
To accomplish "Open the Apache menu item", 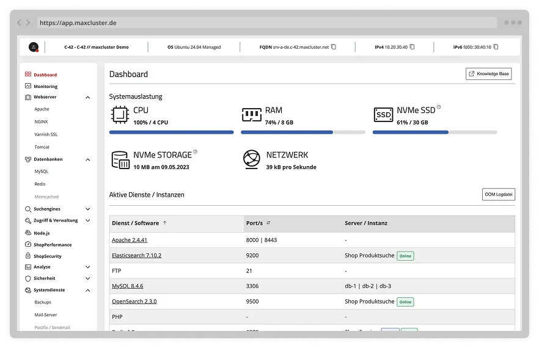I will point(42,109).
